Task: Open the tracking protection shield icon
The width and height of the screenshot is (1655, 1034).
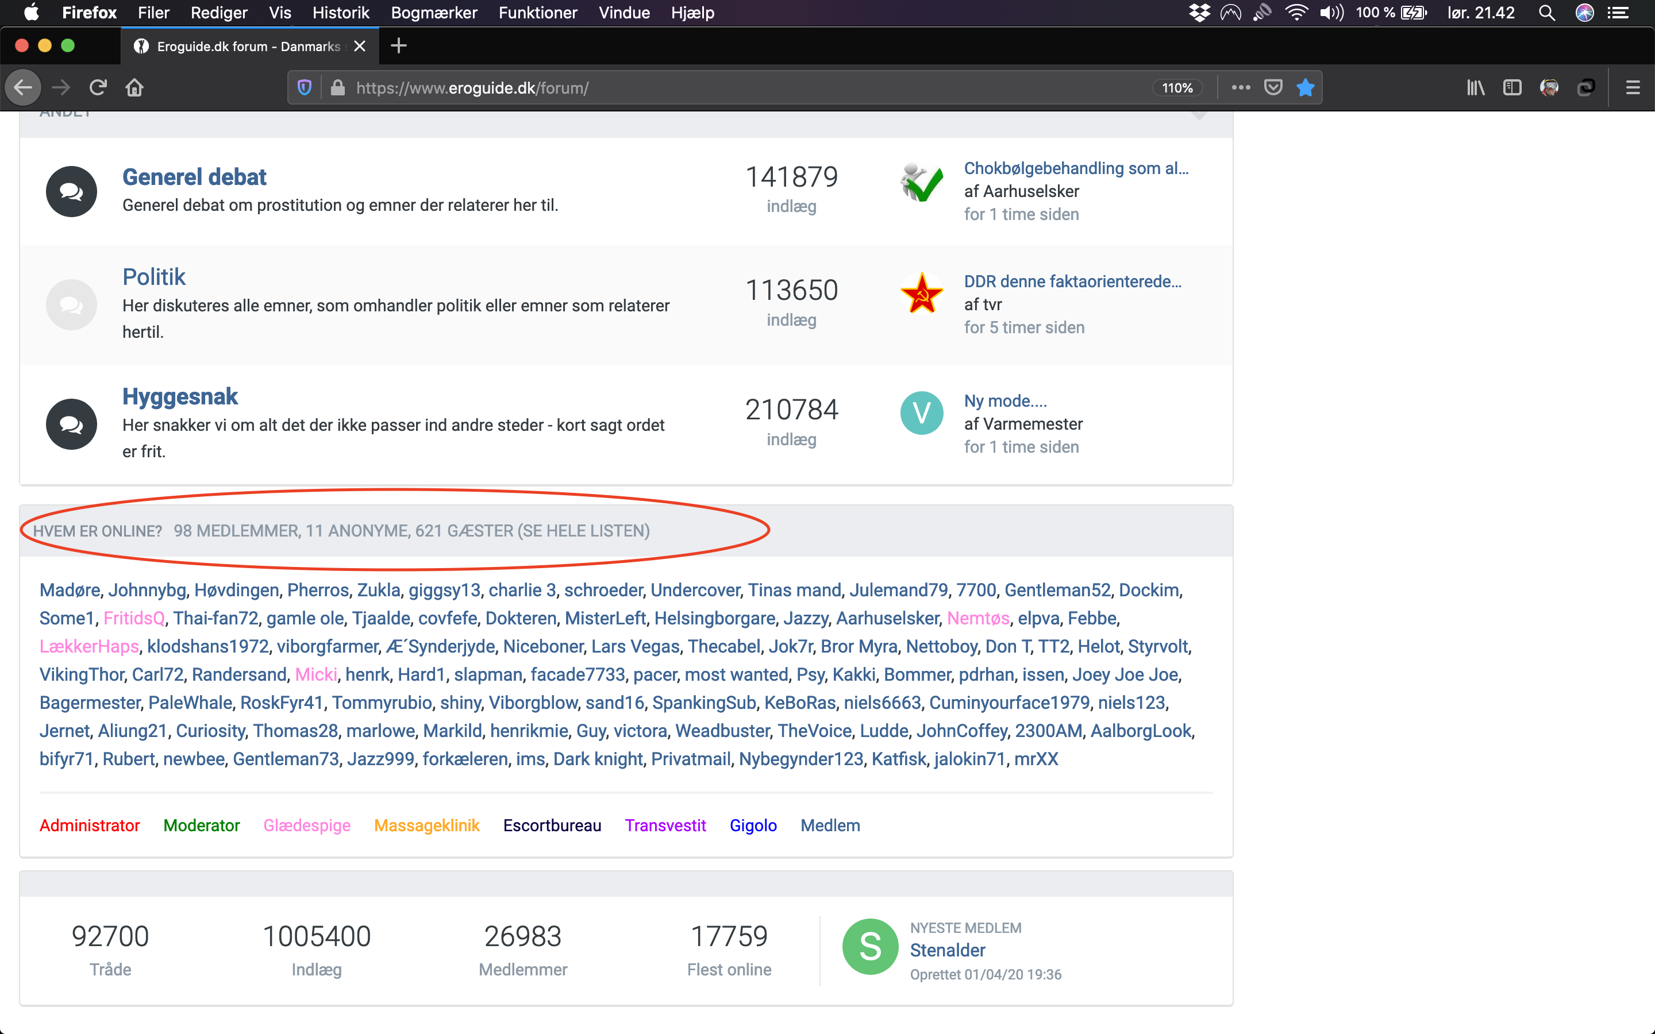Action: (x=305, y=87)
